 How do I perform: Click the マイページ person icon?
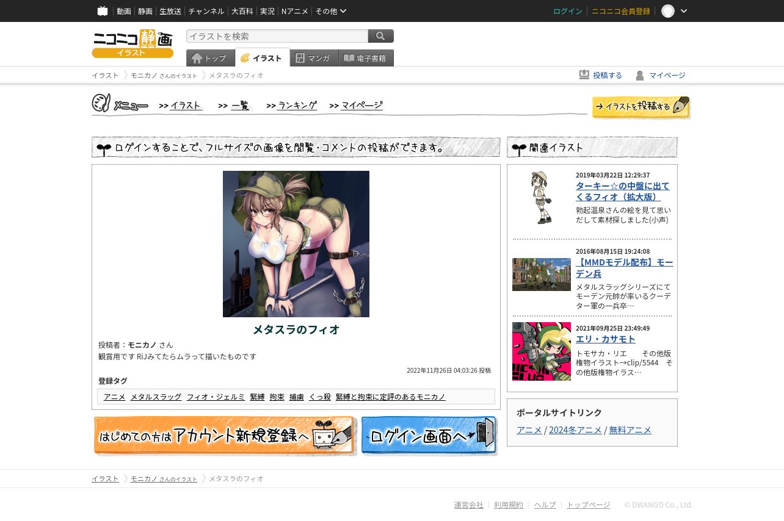tap(640, 75)
